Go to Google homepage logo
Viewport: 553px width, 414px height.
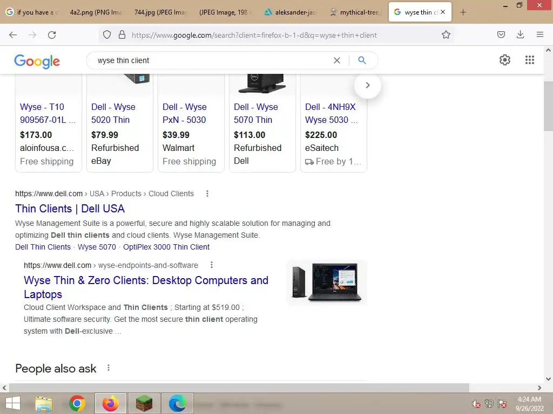click(37, 61)
